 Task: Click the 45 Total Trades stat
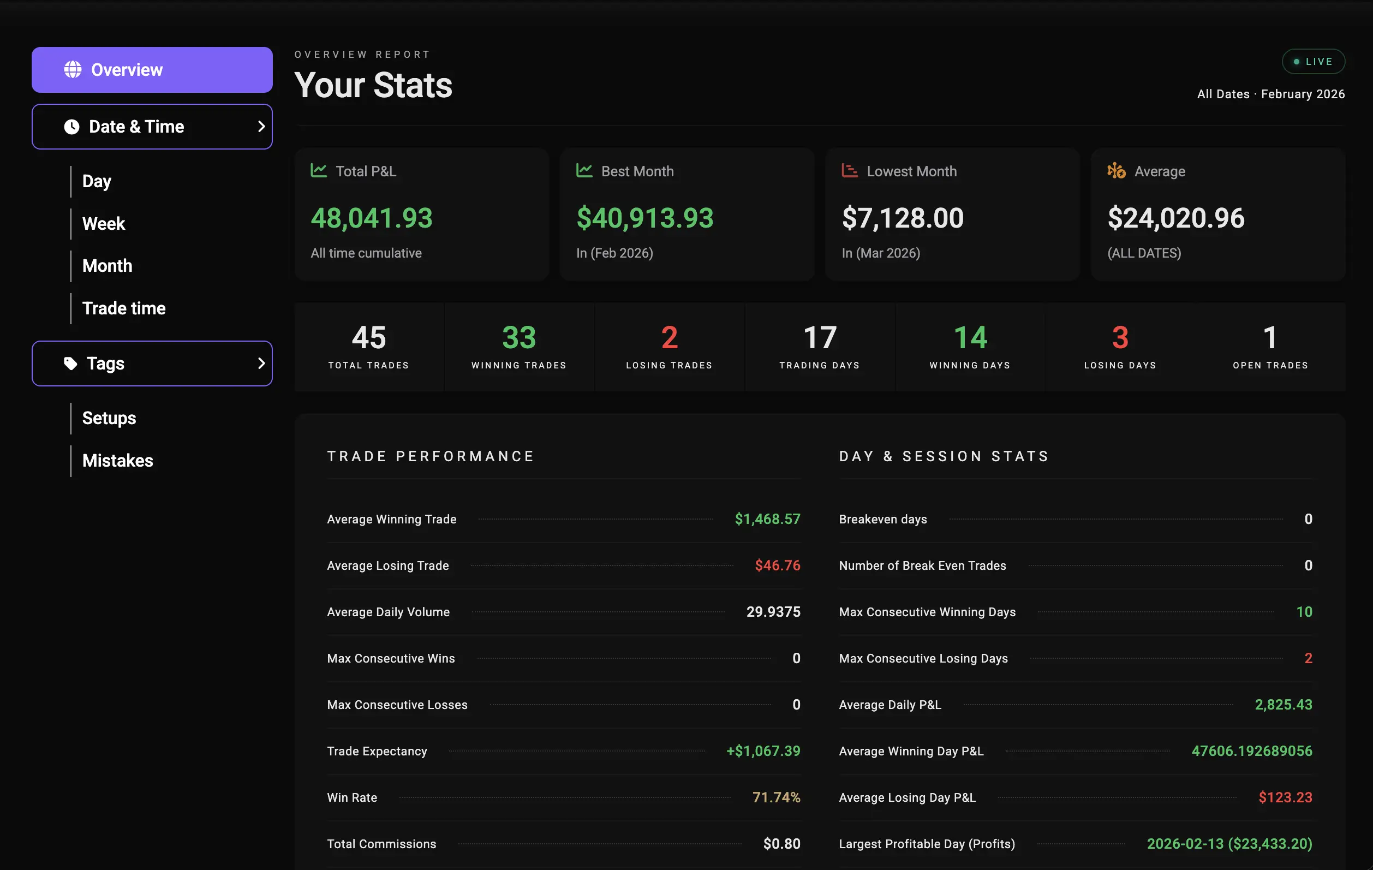pyautogui.click(x=368, y=347)
